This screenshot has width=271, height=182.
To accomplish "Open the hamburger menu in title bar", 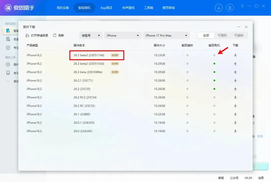I will (242, 6).
